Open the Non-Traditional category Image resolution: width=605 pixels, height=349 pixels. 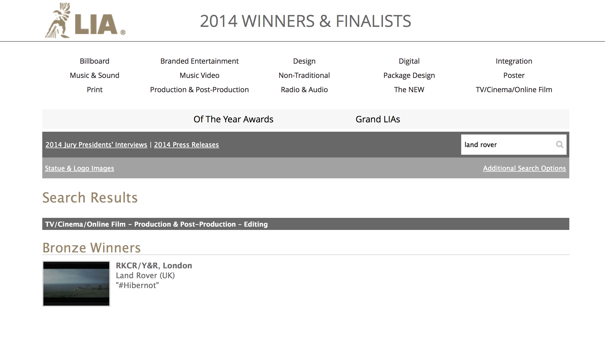click(304, 75)
